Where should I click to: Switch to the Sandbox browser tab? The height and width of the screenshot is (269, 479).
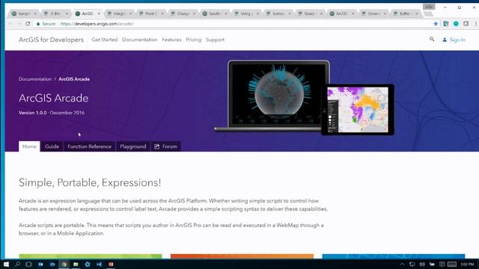[215, 13]
